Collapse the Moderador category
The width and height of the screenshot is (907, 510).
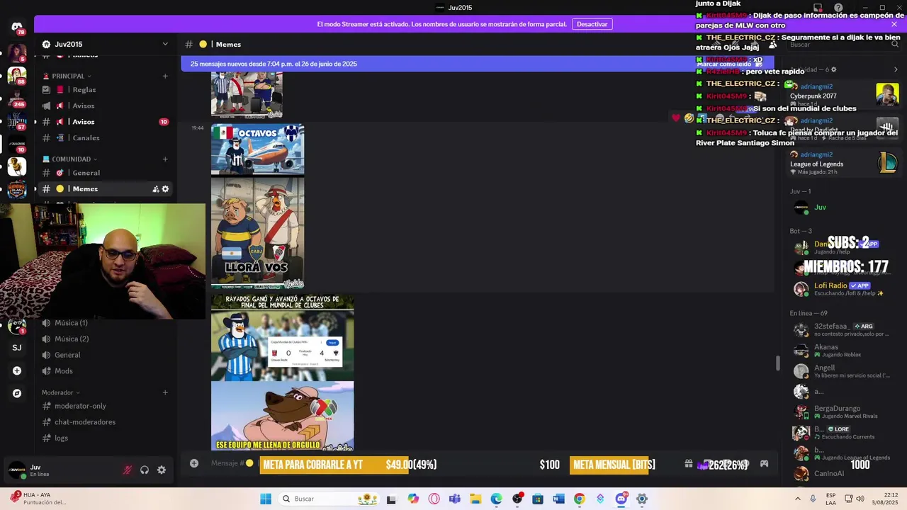point(61,392)
